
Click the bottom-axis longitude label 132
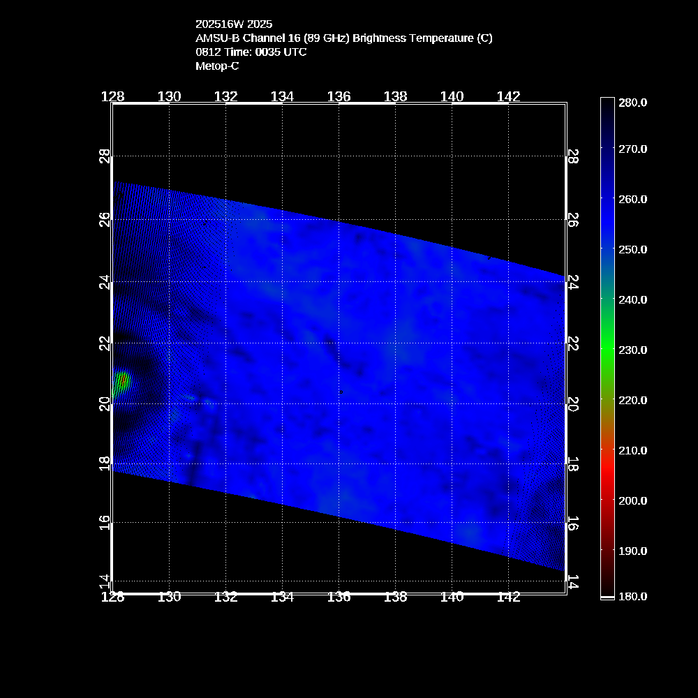pos(225,597)
